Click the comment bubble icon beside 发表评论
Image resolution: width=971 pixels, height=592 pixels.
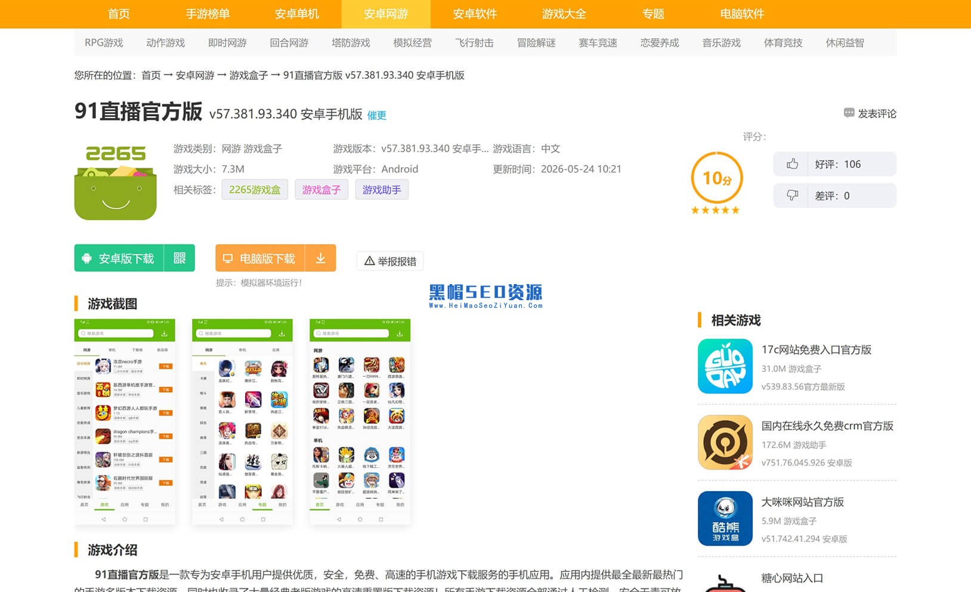point(849,113)
